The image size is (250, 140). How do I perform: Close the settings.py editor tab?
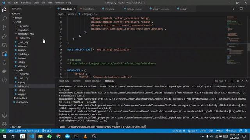75,9
